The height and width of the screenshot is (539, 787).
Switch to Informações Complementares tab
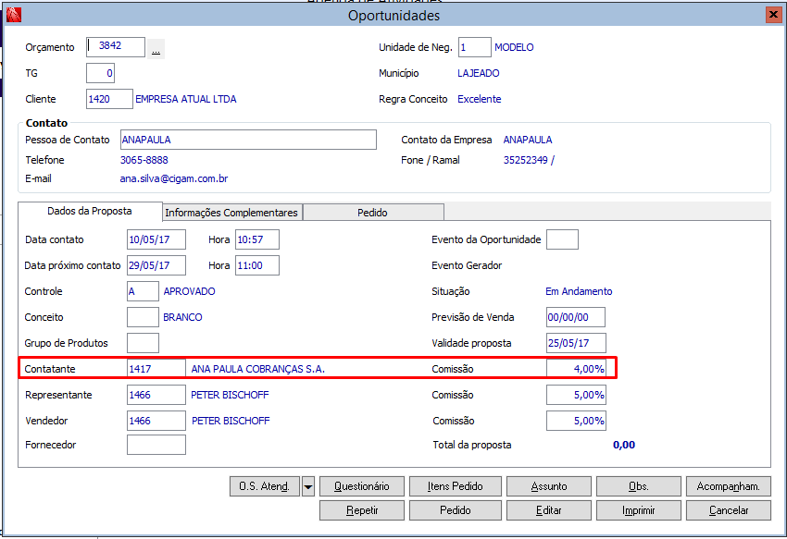pyautogui.click(x=231, y=213)
